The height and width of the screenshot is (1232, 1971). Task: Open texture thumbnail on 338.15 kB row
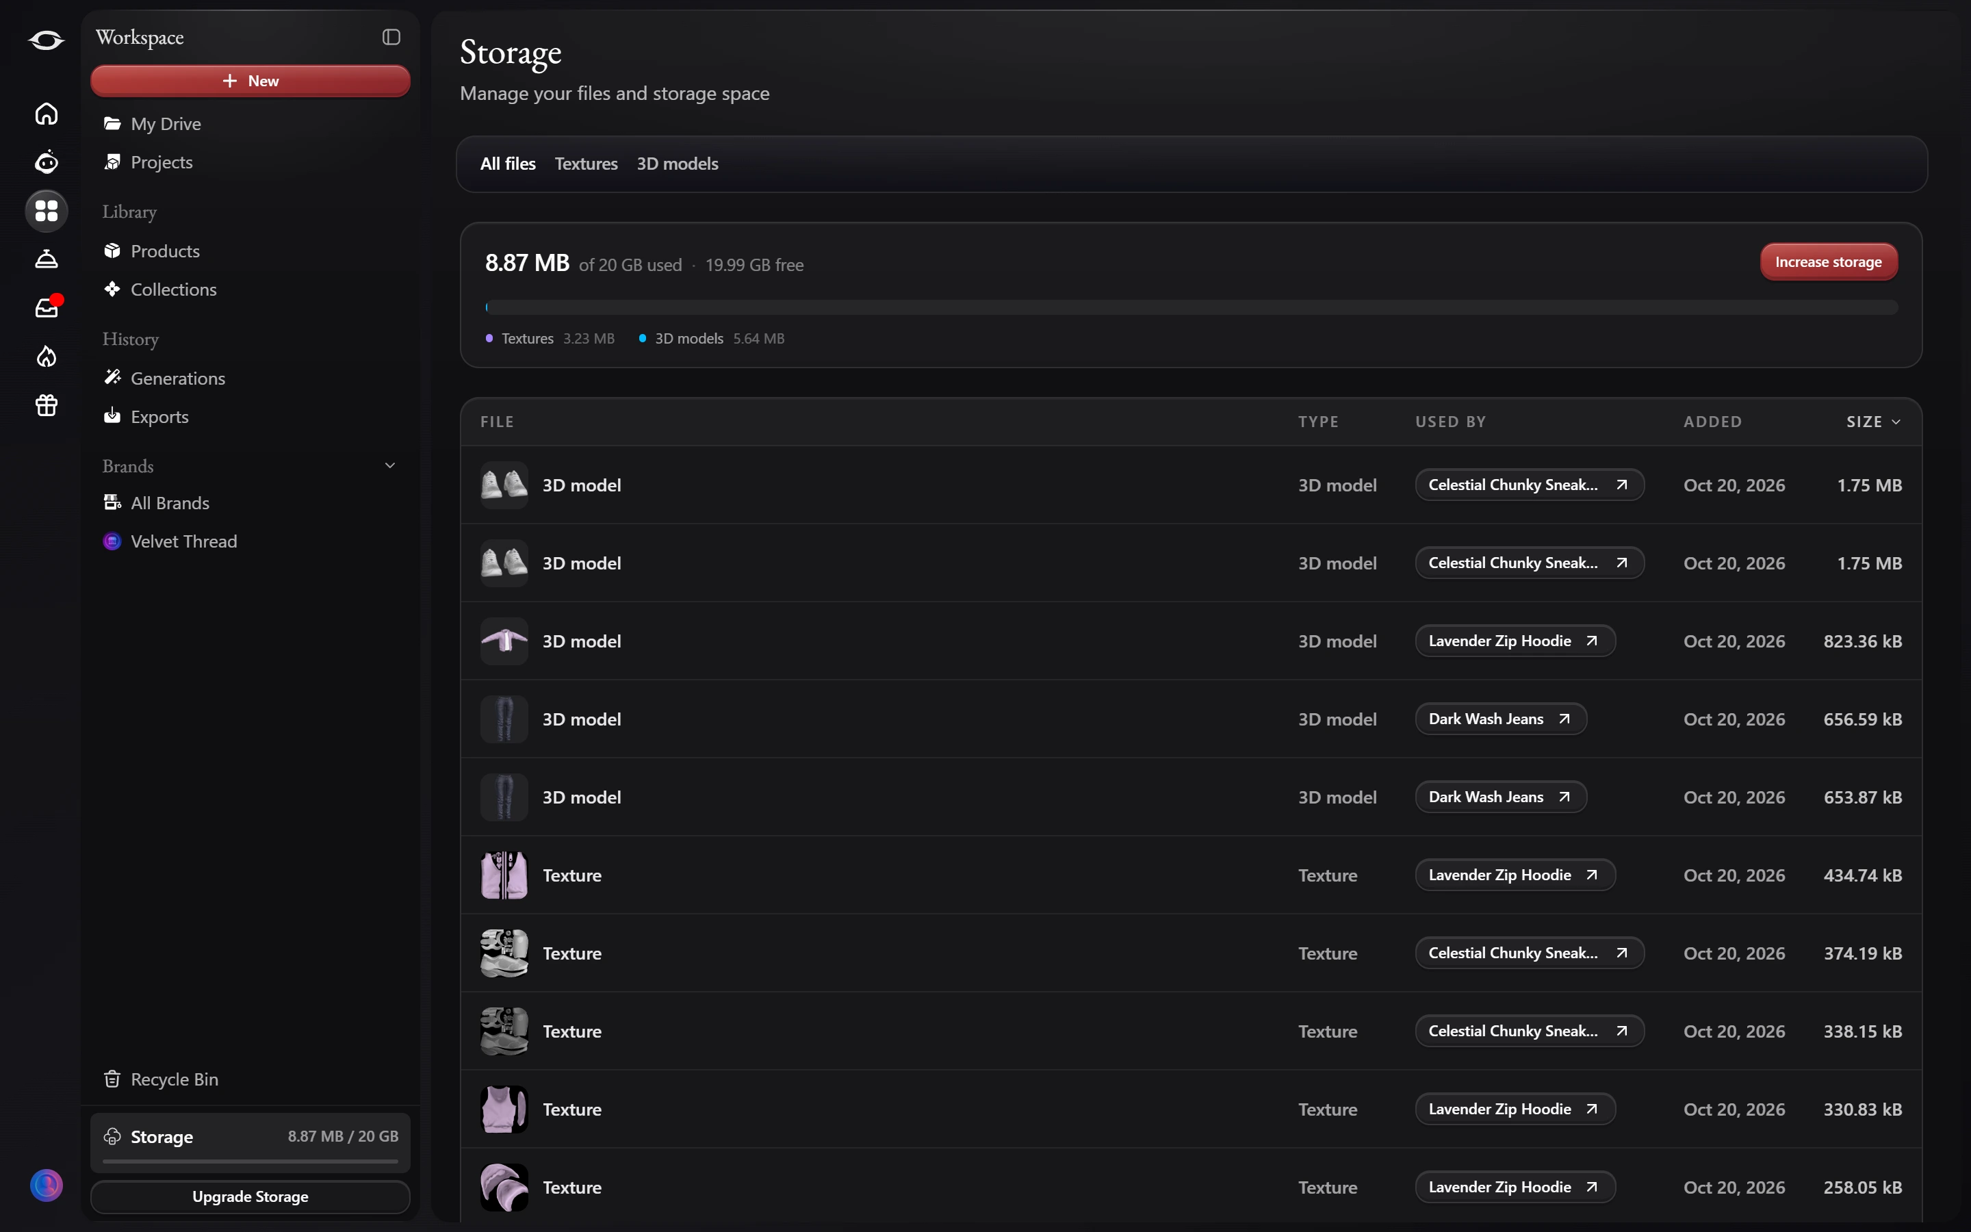tap(504, 1031)
